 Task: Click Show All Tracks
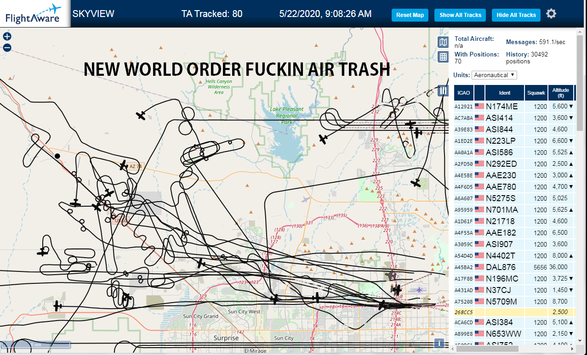click(460, 15)
